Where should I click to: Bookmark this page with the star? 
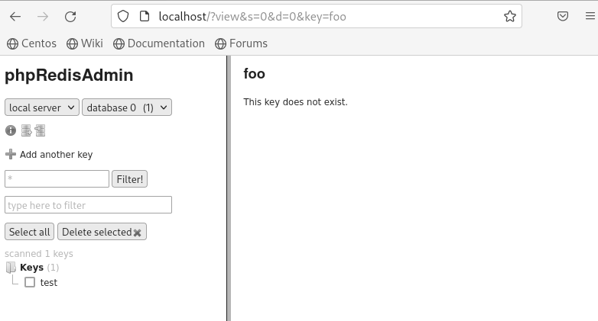(510, 16)
